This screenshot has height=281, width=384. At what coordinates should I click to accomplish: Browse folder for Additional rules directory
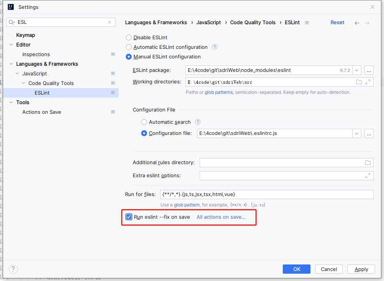click(368, 163)
